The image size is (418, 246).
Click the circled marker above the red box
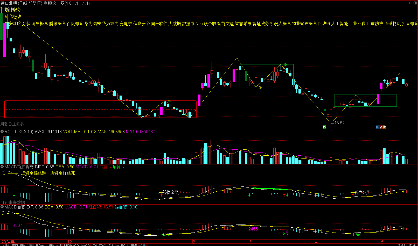[x=169, y=101]
